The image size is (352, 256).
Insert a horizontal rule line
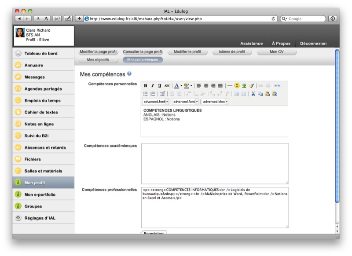tap(230, 86)
